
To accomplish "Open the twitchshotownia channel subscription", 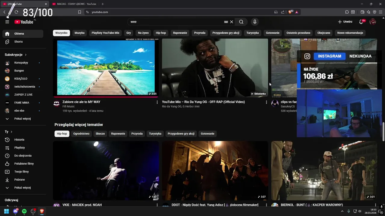I will pos(23,87).
